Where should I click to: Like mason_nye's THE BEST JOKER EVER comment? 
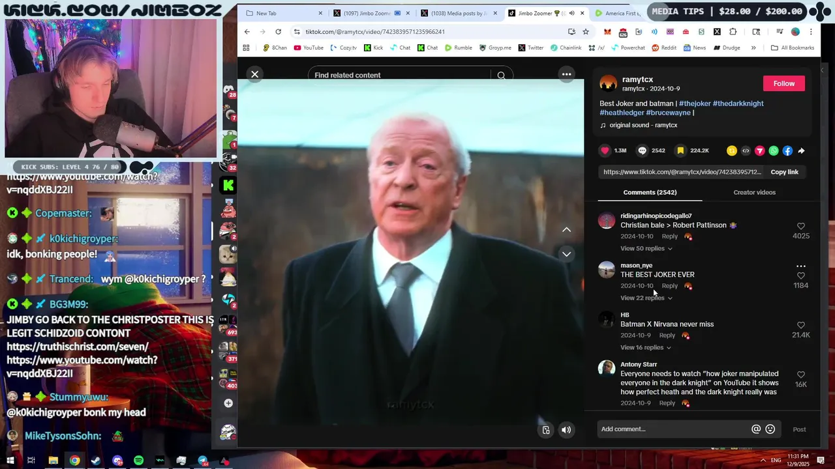pyautogui.click(x=800, y=276)
